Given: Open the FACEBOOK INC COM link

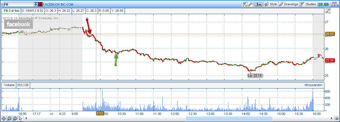Looking at the screenshot, I should click(x=58, y=4).
